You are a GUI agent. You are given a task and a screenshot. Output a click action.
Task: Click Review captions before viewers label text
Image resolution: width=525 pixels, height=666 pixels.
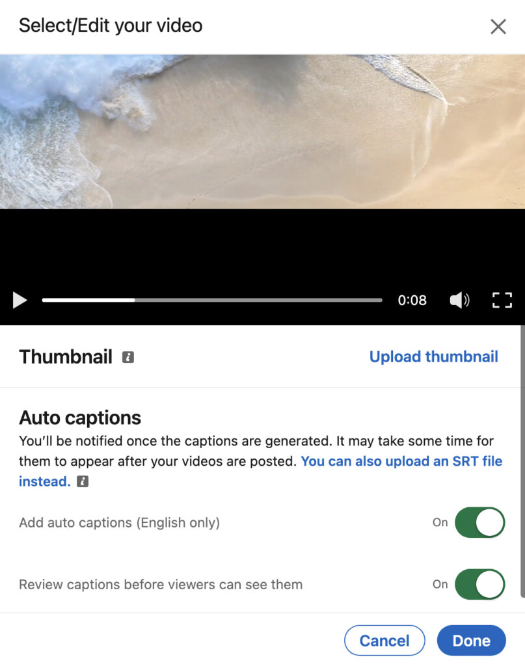pos(161,585)
